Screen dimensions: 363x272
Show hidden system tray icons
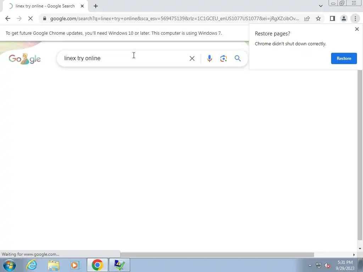pos(310,265)
